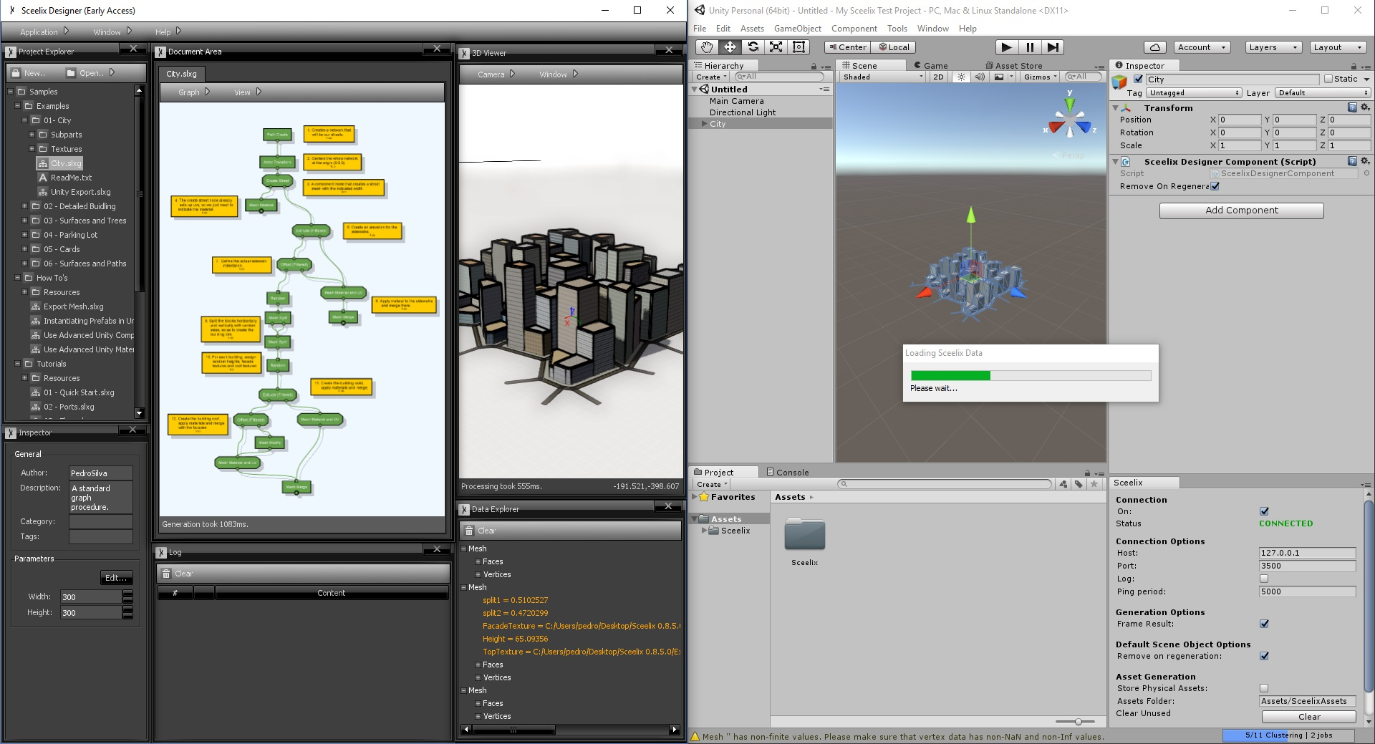Toggle the Static checkbox in Inspector
Image resolution: width=1375 pixels, height=744 pixels.
(x=1328, y=79)
